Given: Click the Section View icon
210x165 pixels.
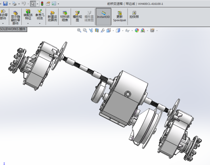Looking at the screenshot, I should pyautogui.click(x=97, y=30).
